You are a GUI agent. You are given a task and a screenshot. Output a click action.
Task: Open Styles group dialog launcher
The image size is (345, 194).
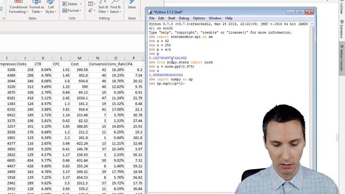4,18
